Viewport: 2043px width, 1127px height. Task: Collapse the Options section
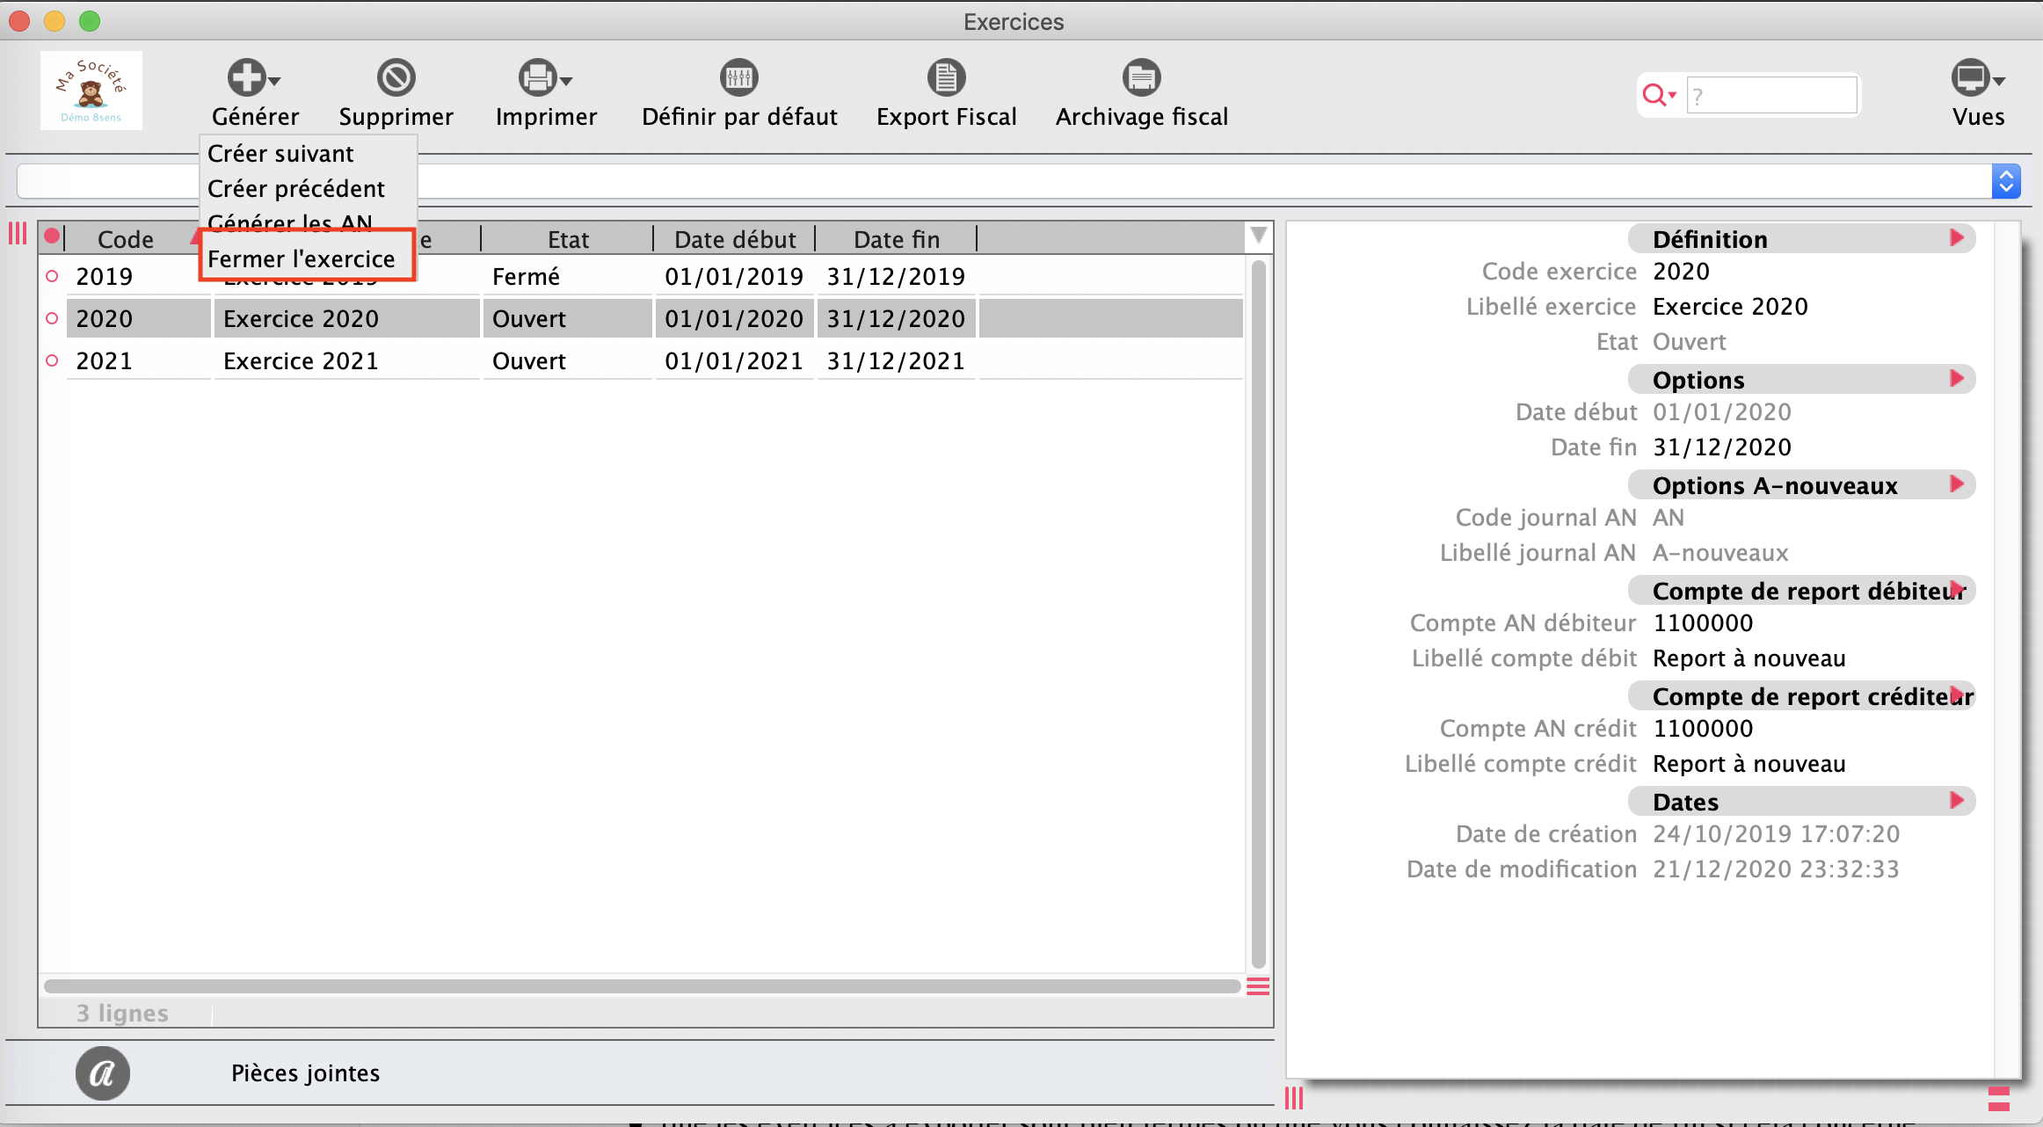click(1957, 378)
